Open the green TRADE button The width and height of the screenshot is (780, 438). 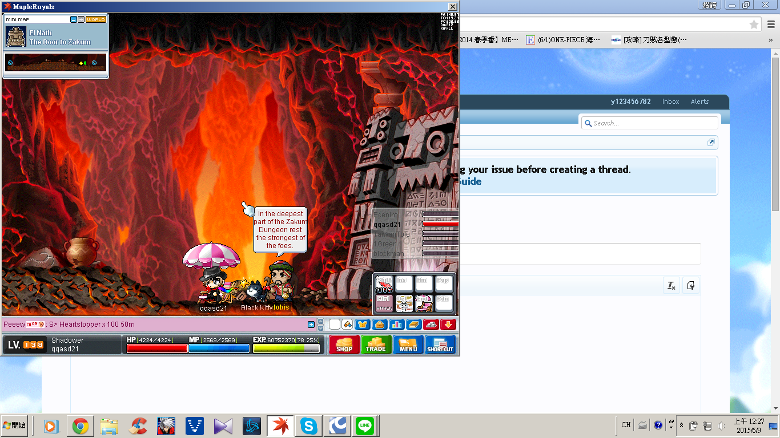pos(376,344)
